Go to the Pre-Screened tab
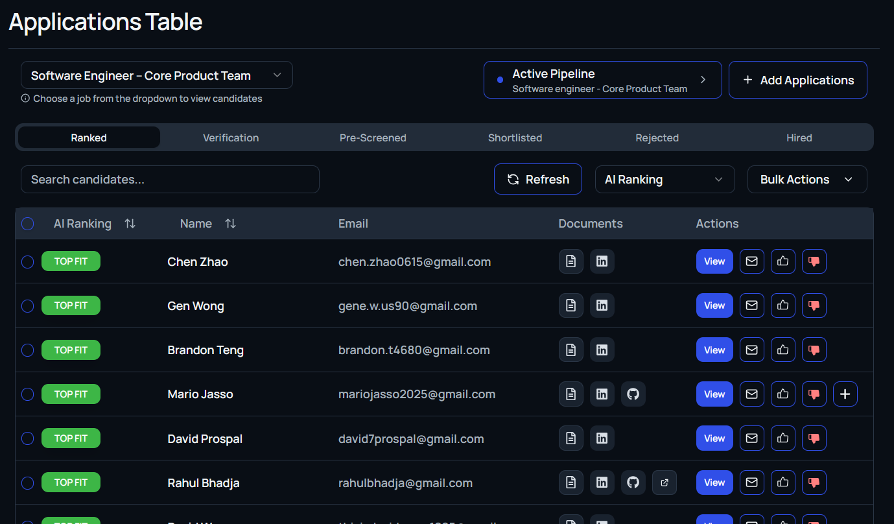 click(373, 137)
